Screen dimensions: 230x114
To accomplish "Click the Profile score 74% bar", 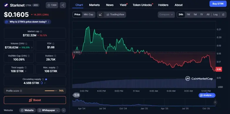I will point(51,91).
